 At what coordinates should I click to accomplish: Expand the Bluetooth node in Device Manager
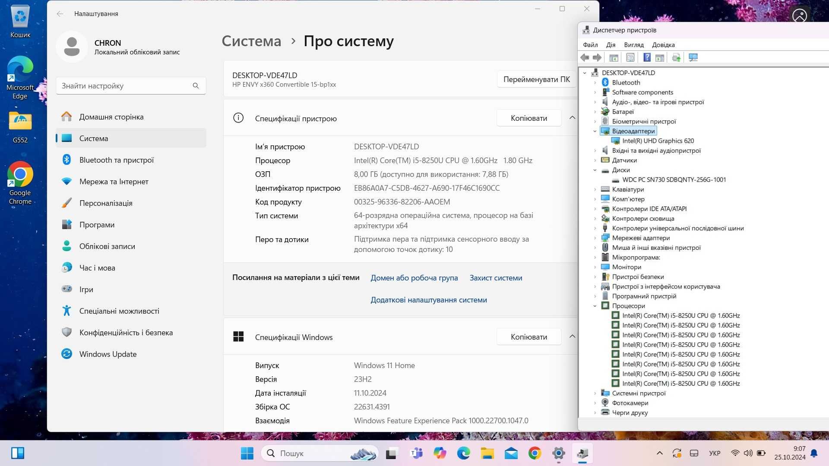(595, 82)
